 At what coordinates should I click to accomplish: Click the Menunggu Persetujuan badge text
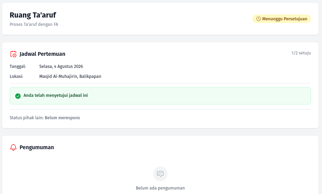(285, 19)
